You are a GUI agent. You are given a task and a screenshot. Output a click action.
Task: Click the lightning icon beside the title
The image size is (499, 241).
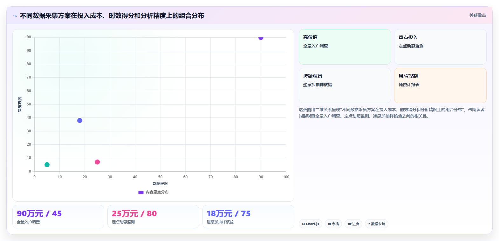pos(15,16)
